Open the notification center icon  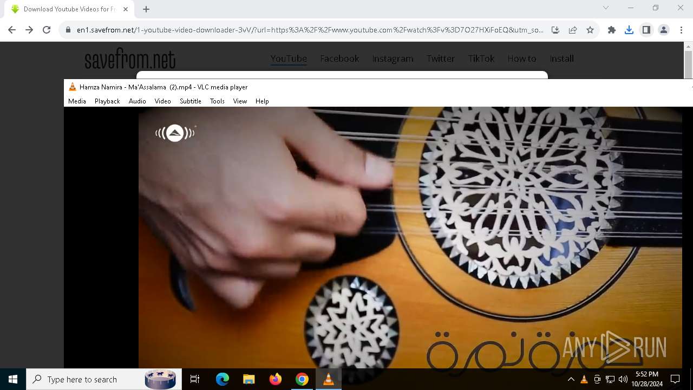675,379
